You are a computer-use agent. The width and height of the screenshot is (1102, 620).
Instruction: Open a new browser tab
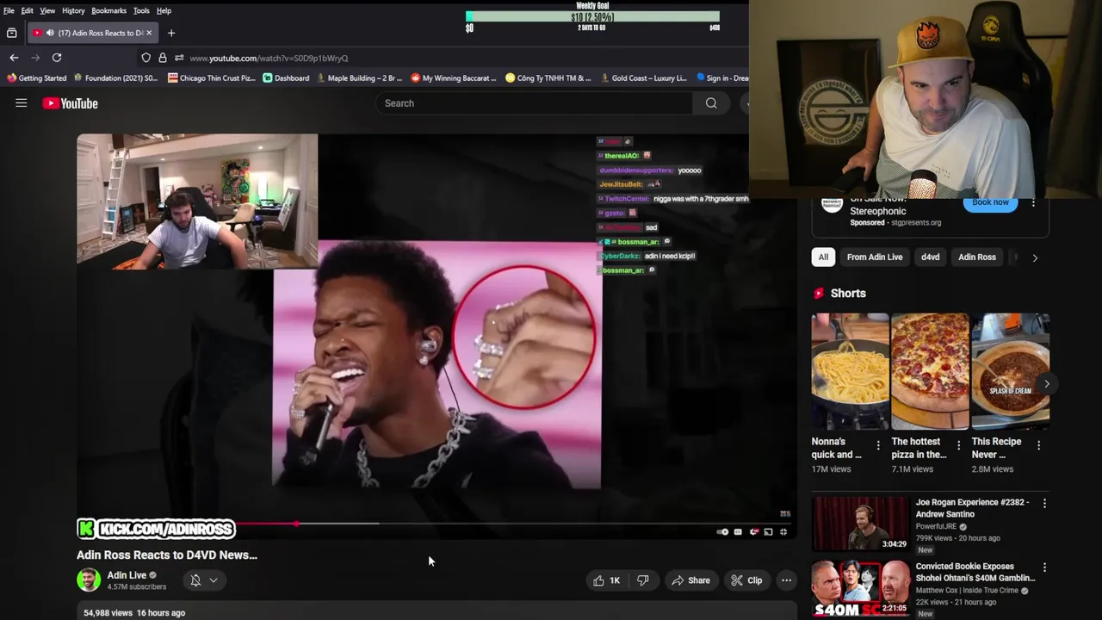tap(171, 33)
